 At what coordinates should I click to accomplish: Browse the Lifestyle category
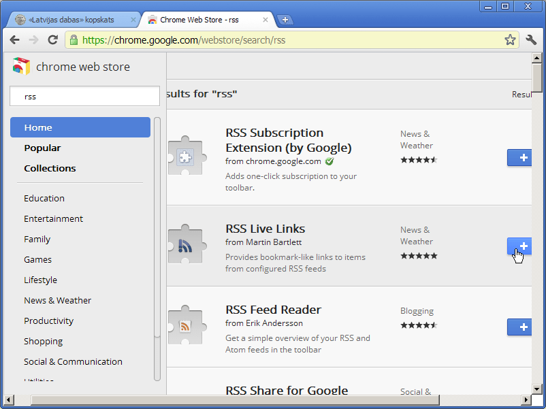pyautogui.click(x=40, y=280)
